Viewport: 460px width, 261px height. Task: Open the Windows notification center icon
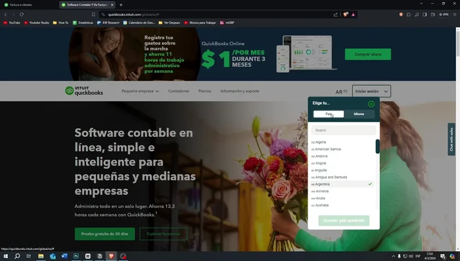[443, 256]
